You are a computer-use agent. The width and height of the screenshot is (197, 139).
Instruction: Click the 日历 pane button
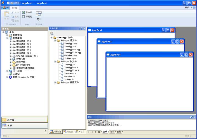tap(25, 126)
